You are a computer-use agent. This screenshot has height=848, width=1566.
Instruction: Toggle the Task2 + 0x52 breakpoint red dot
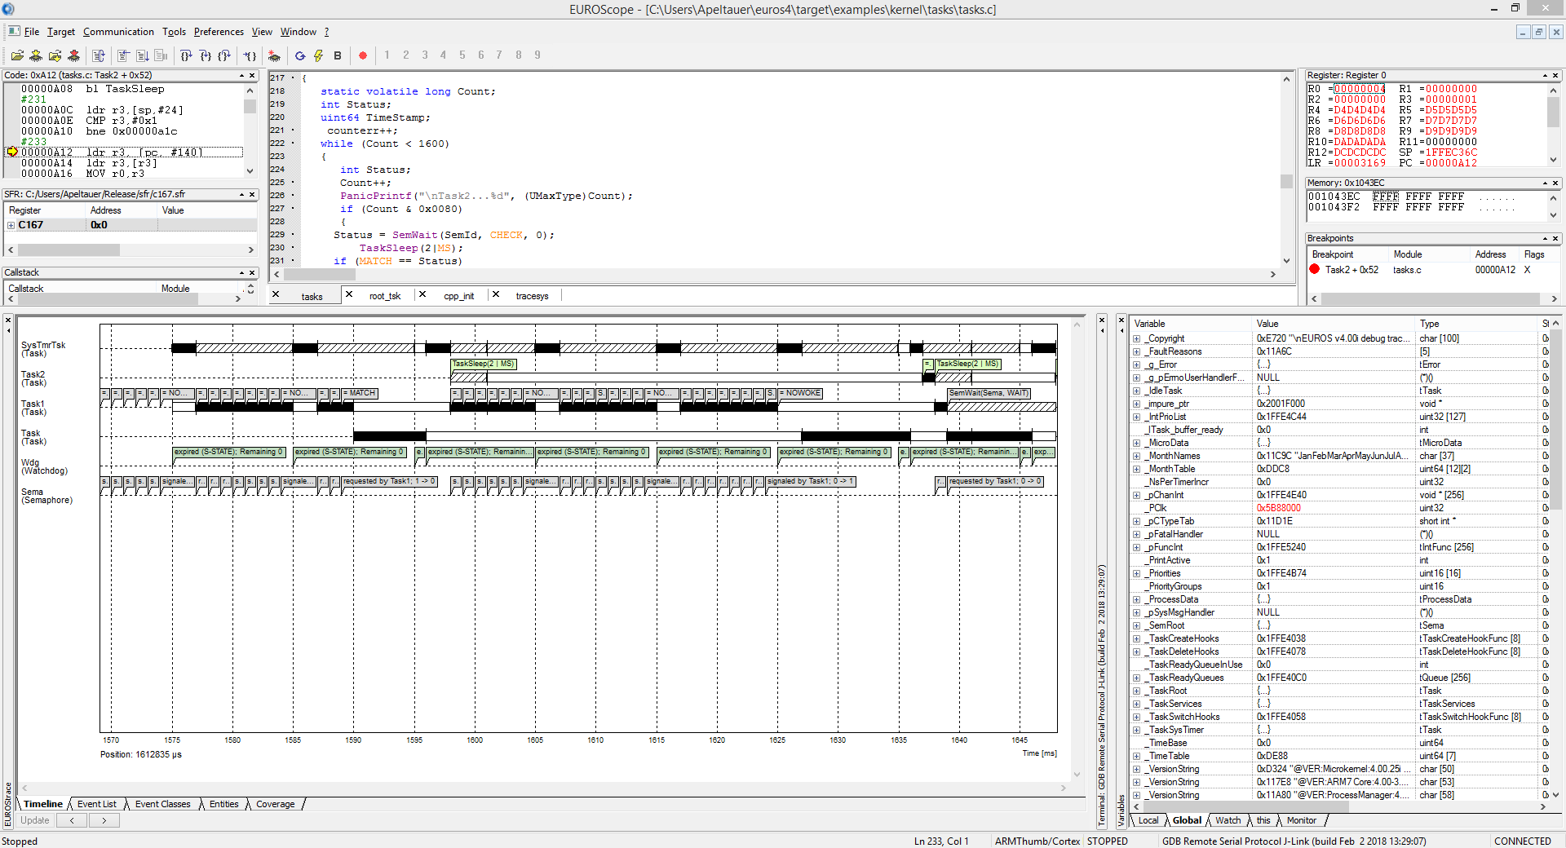pos(1315,270)
